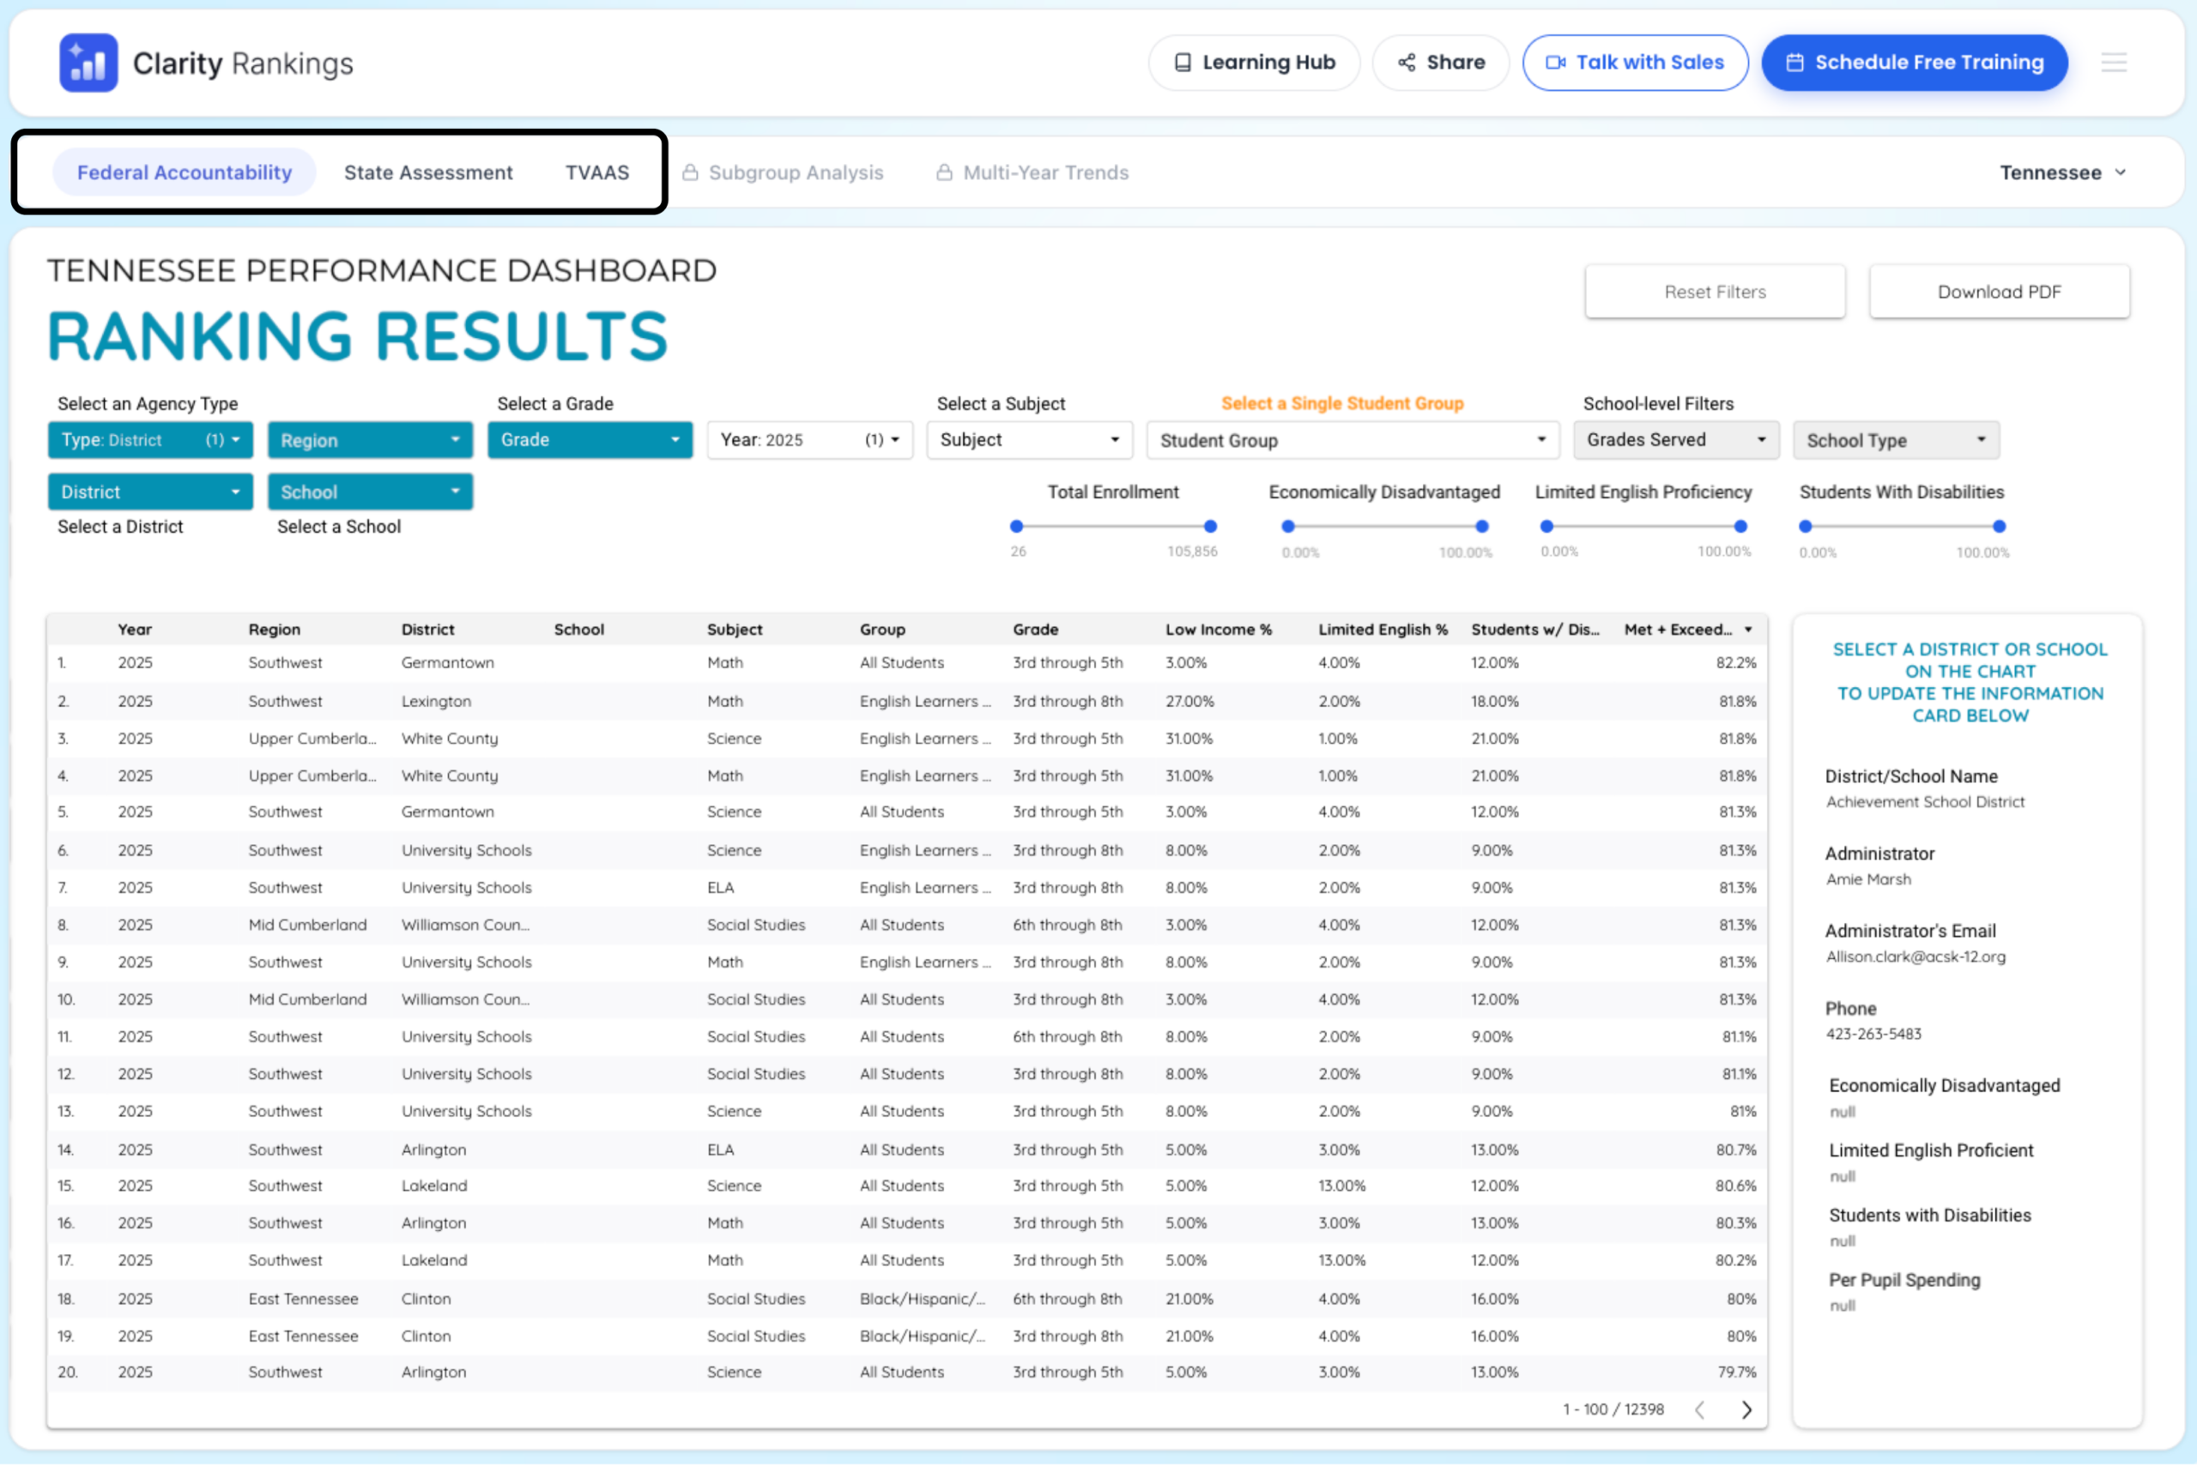This screenshot has width=2197, height=1466.
Task: Expand the Grade filter dropdown
Action: click(590, 439)
